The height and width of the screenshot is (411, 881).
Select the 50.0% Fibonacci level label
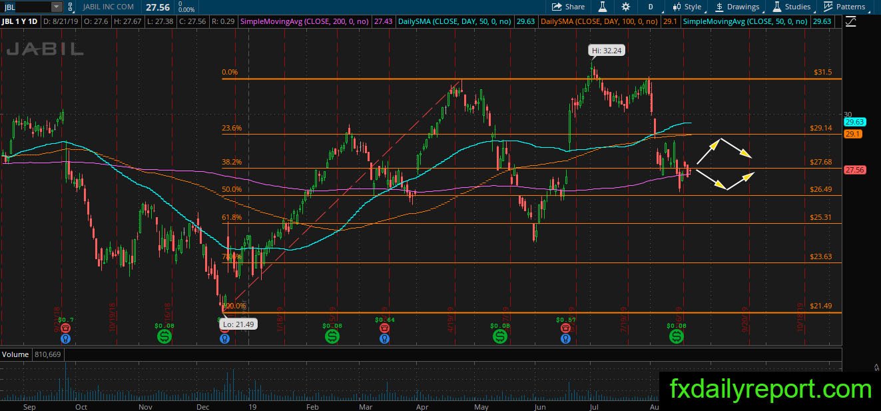232,189
